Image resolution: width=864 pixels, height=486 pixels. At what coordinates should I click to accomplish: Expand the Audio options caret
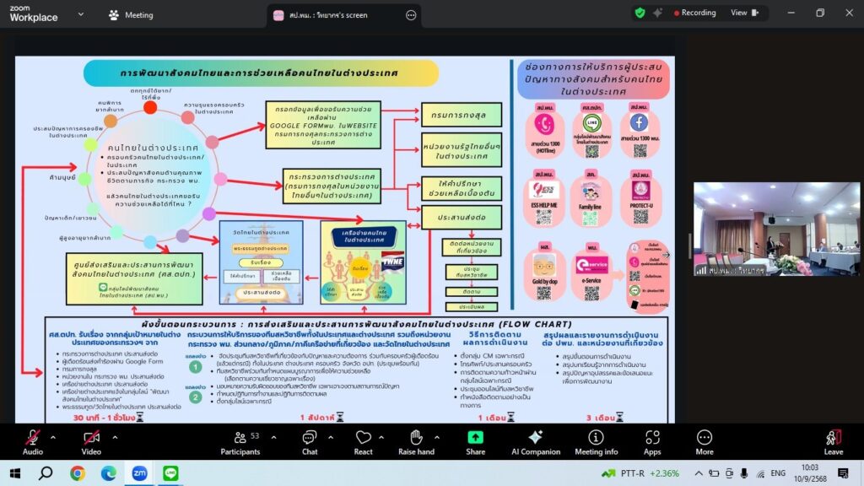click(x=53, y=438)
